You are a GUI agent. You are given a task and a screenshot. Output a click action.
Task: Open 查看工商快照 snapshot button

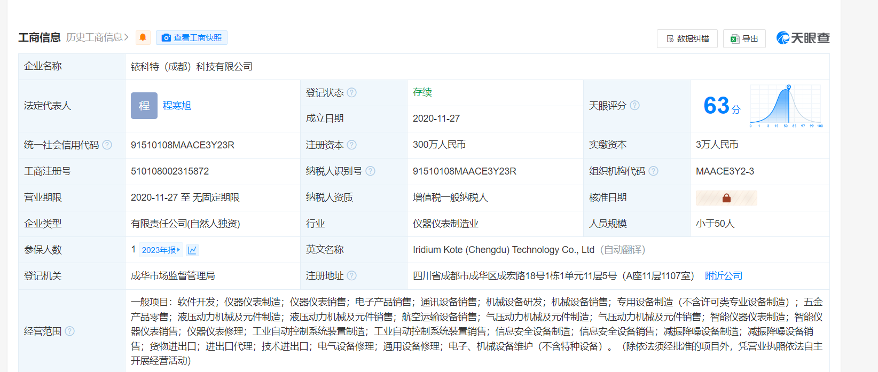click(192, 37)
